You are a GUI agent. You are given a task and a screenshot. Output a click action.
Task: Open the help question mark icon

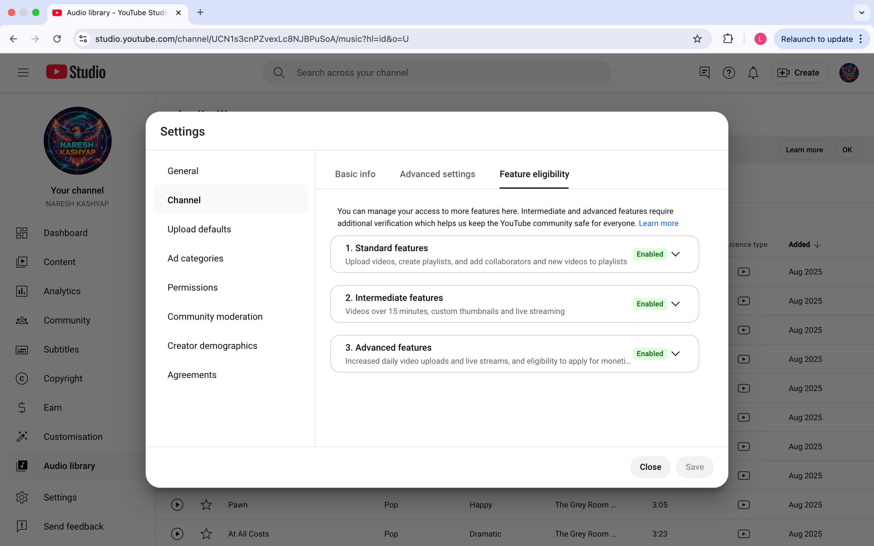[729, 73]
